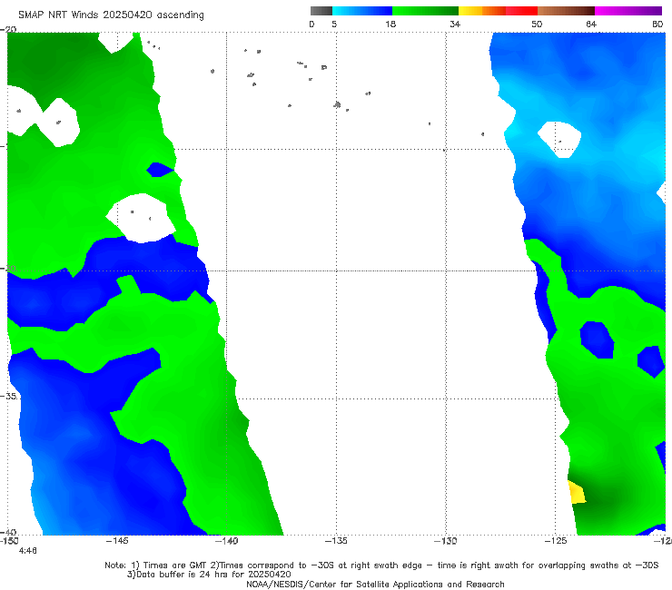Select the cyan-to-blue 5–18 color bar segment
672x590 pixels.
coord(362,11)
